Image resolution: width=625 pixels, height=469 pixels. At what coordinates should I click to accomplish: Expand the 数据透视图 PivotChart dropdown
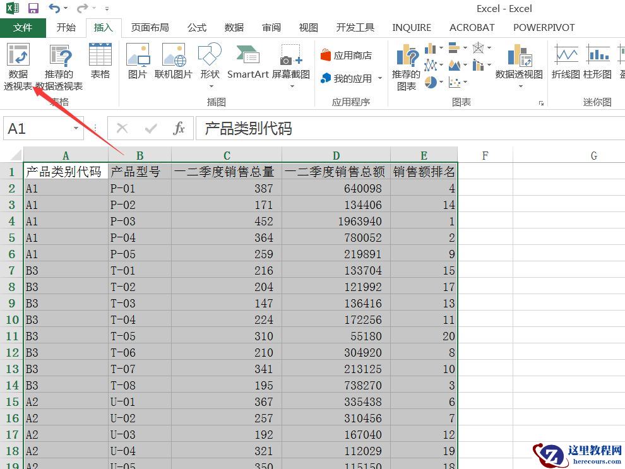tap(520, 86)
